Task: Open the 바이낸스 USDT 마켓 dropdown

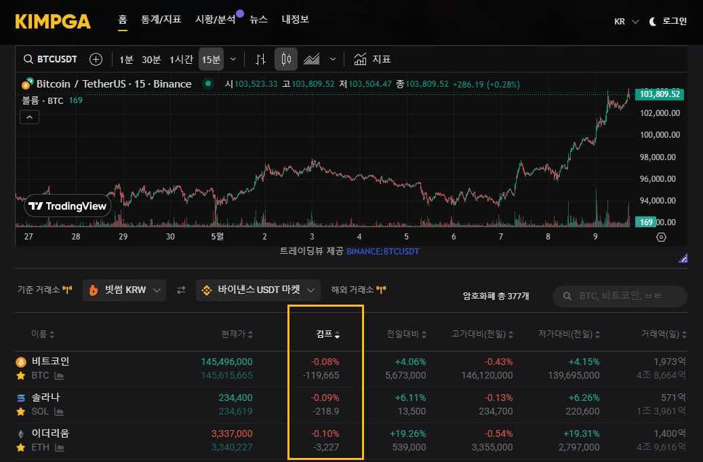Action: pyautogui.click(x=258, y=290)
